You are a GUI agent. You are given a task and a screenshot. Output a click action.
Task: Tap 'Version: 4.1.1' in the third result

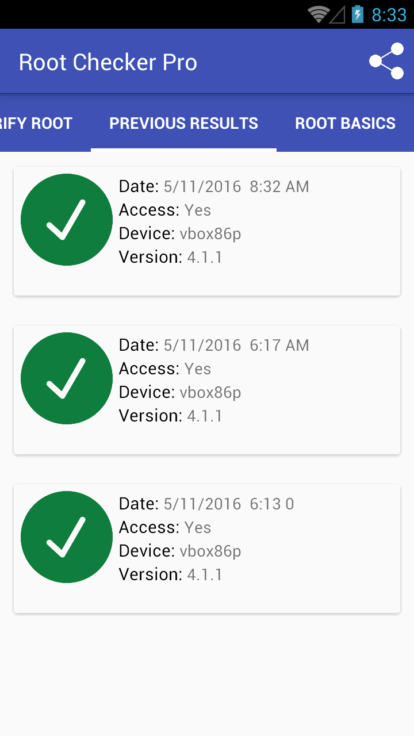[x=171, y=574]
